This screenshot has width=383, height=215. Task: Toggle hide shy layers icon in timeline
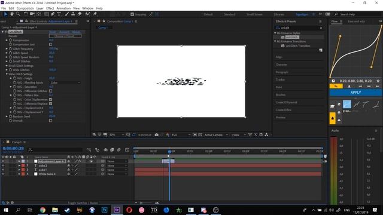(x=105, y=150)
